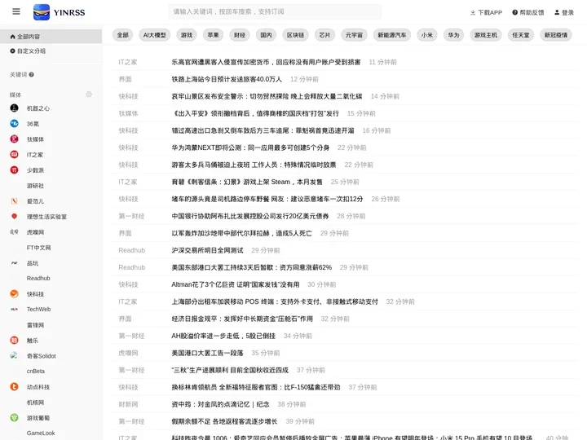The height and width of the screenshot is (440, 587).
Task: Open the 帮助反馈 help icon
Action: pyautogui.click(x=514, y=12)
